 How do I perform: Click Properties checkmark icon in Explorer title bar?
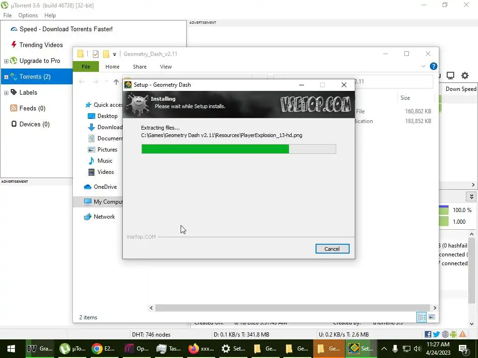click(x=95, y=54)
